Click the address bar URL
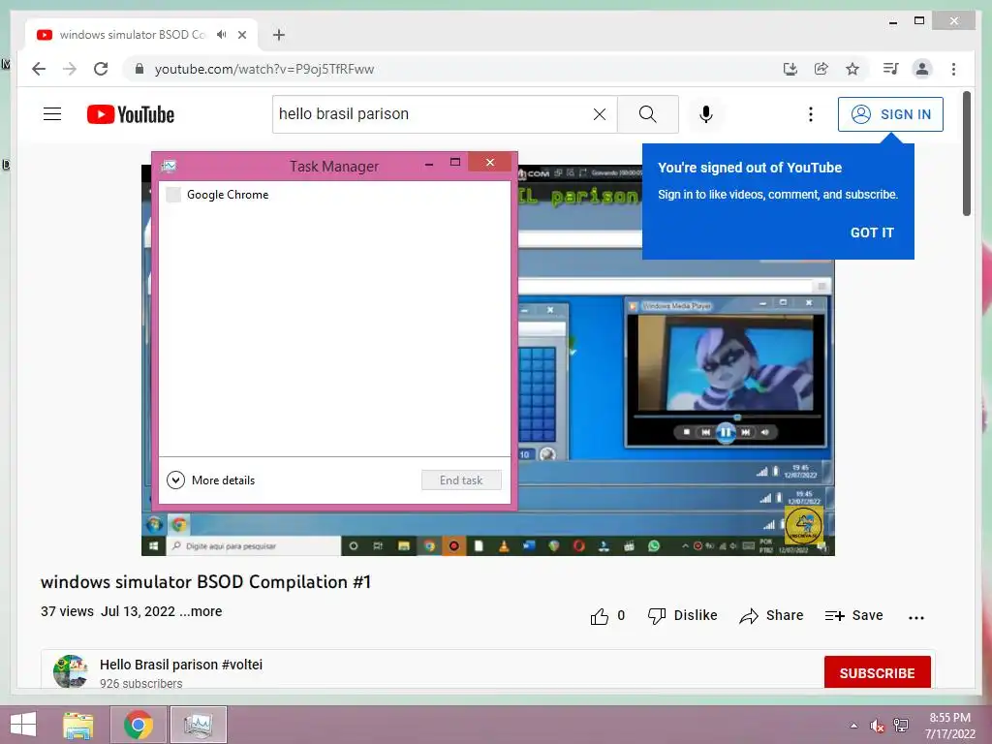This screenshot has height=744, width=992. point(264,69)
